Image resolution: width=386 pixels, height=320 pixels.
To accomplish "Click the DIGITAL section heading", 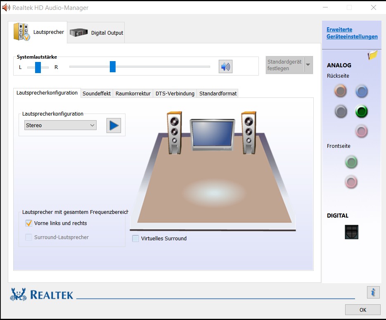I will click(338, 216).
